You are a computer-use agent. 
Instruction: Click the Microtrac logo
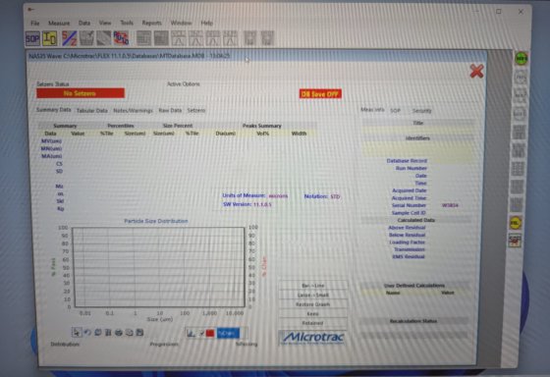point(312,338)
